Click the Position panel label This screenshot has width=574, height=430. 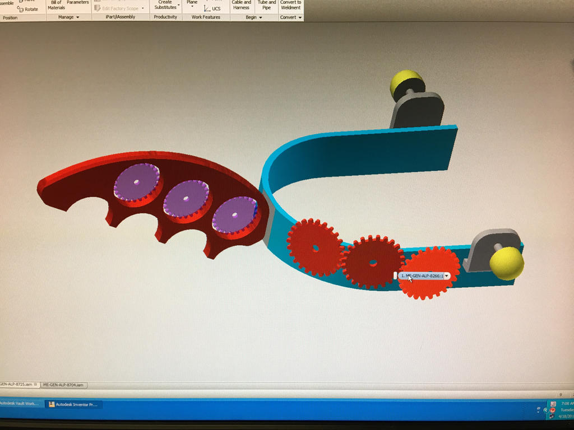pos(10,17)
